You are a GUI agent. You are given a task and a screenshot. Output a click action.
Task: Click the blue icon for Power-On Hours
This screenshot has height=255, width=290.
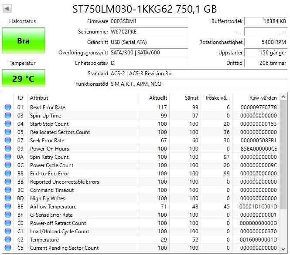(8, 149)
